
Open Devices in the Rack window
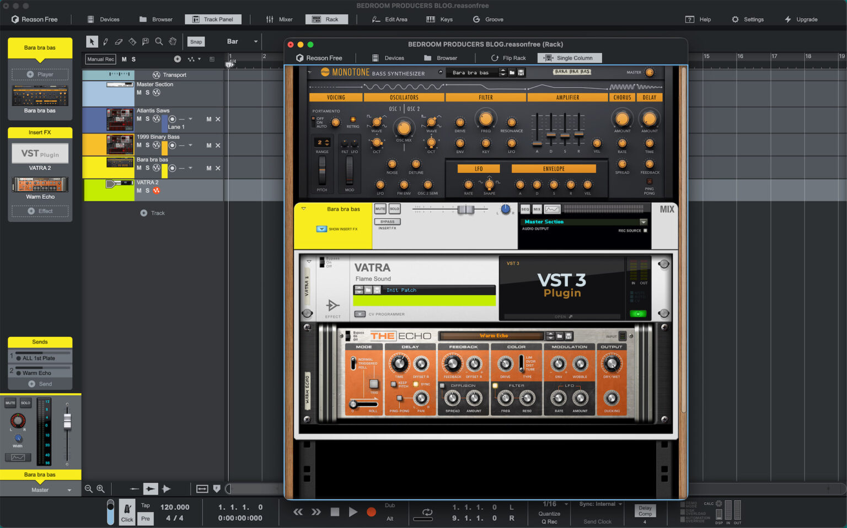(x=388, y=58)
